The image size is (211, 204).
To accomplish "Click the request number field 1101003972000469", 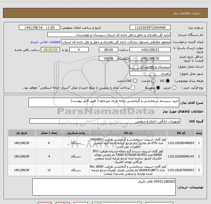I will tap(150, 28).
